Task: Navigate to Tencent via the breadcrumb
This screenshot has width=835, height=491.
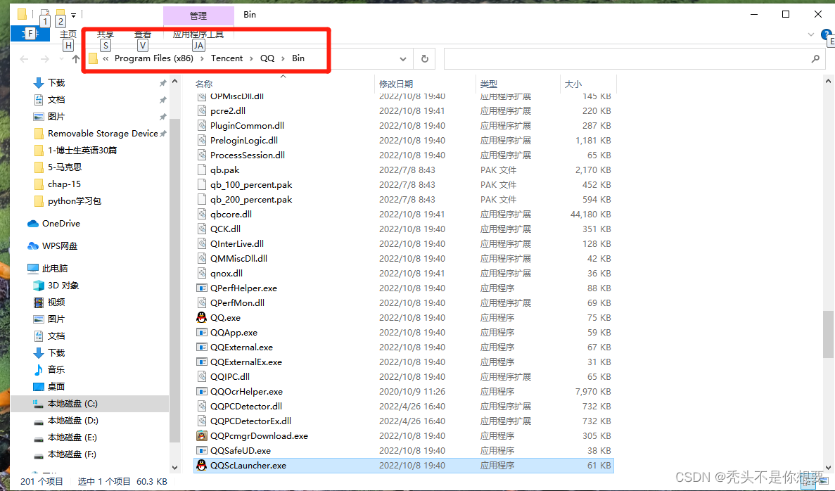Action: (x=227, y=58)
